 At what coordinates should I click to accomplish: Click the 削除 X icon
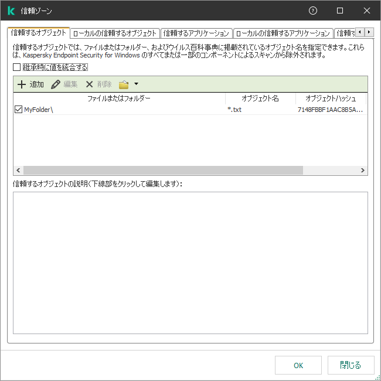(89, 84)
